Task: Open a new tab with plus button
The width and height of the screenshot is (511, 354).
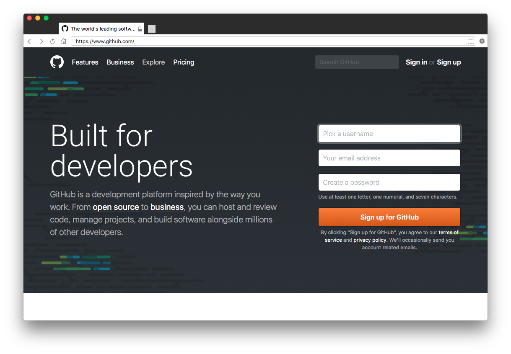Action: pyautogui.click(x=152, y=29)
